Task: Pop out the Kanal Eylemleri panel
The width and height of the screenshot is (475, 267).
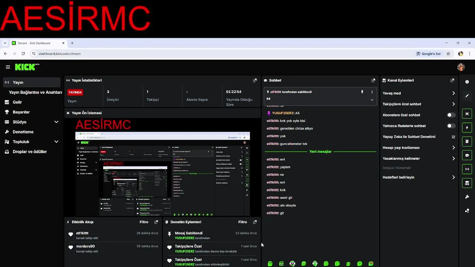Action: pyautogui.click(x=452, y=80)
